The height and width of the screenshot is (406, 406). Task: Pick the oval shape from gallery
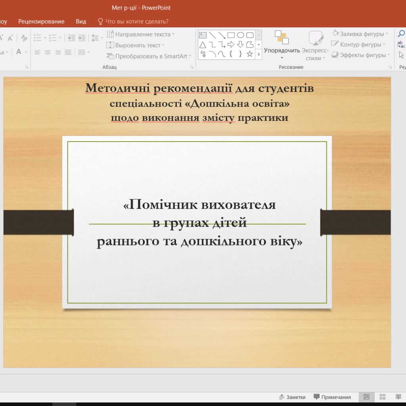pos(241,35)
